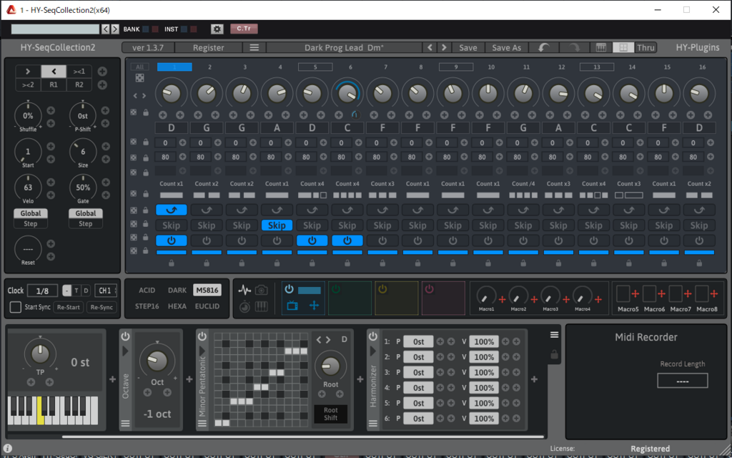Switch to ACID sequencer mode
Screen dimensions: 732x458
tap(147, 291)
